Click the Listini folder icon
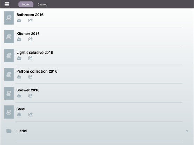This screenshot has height=145, width=194. tap(9, 131)
